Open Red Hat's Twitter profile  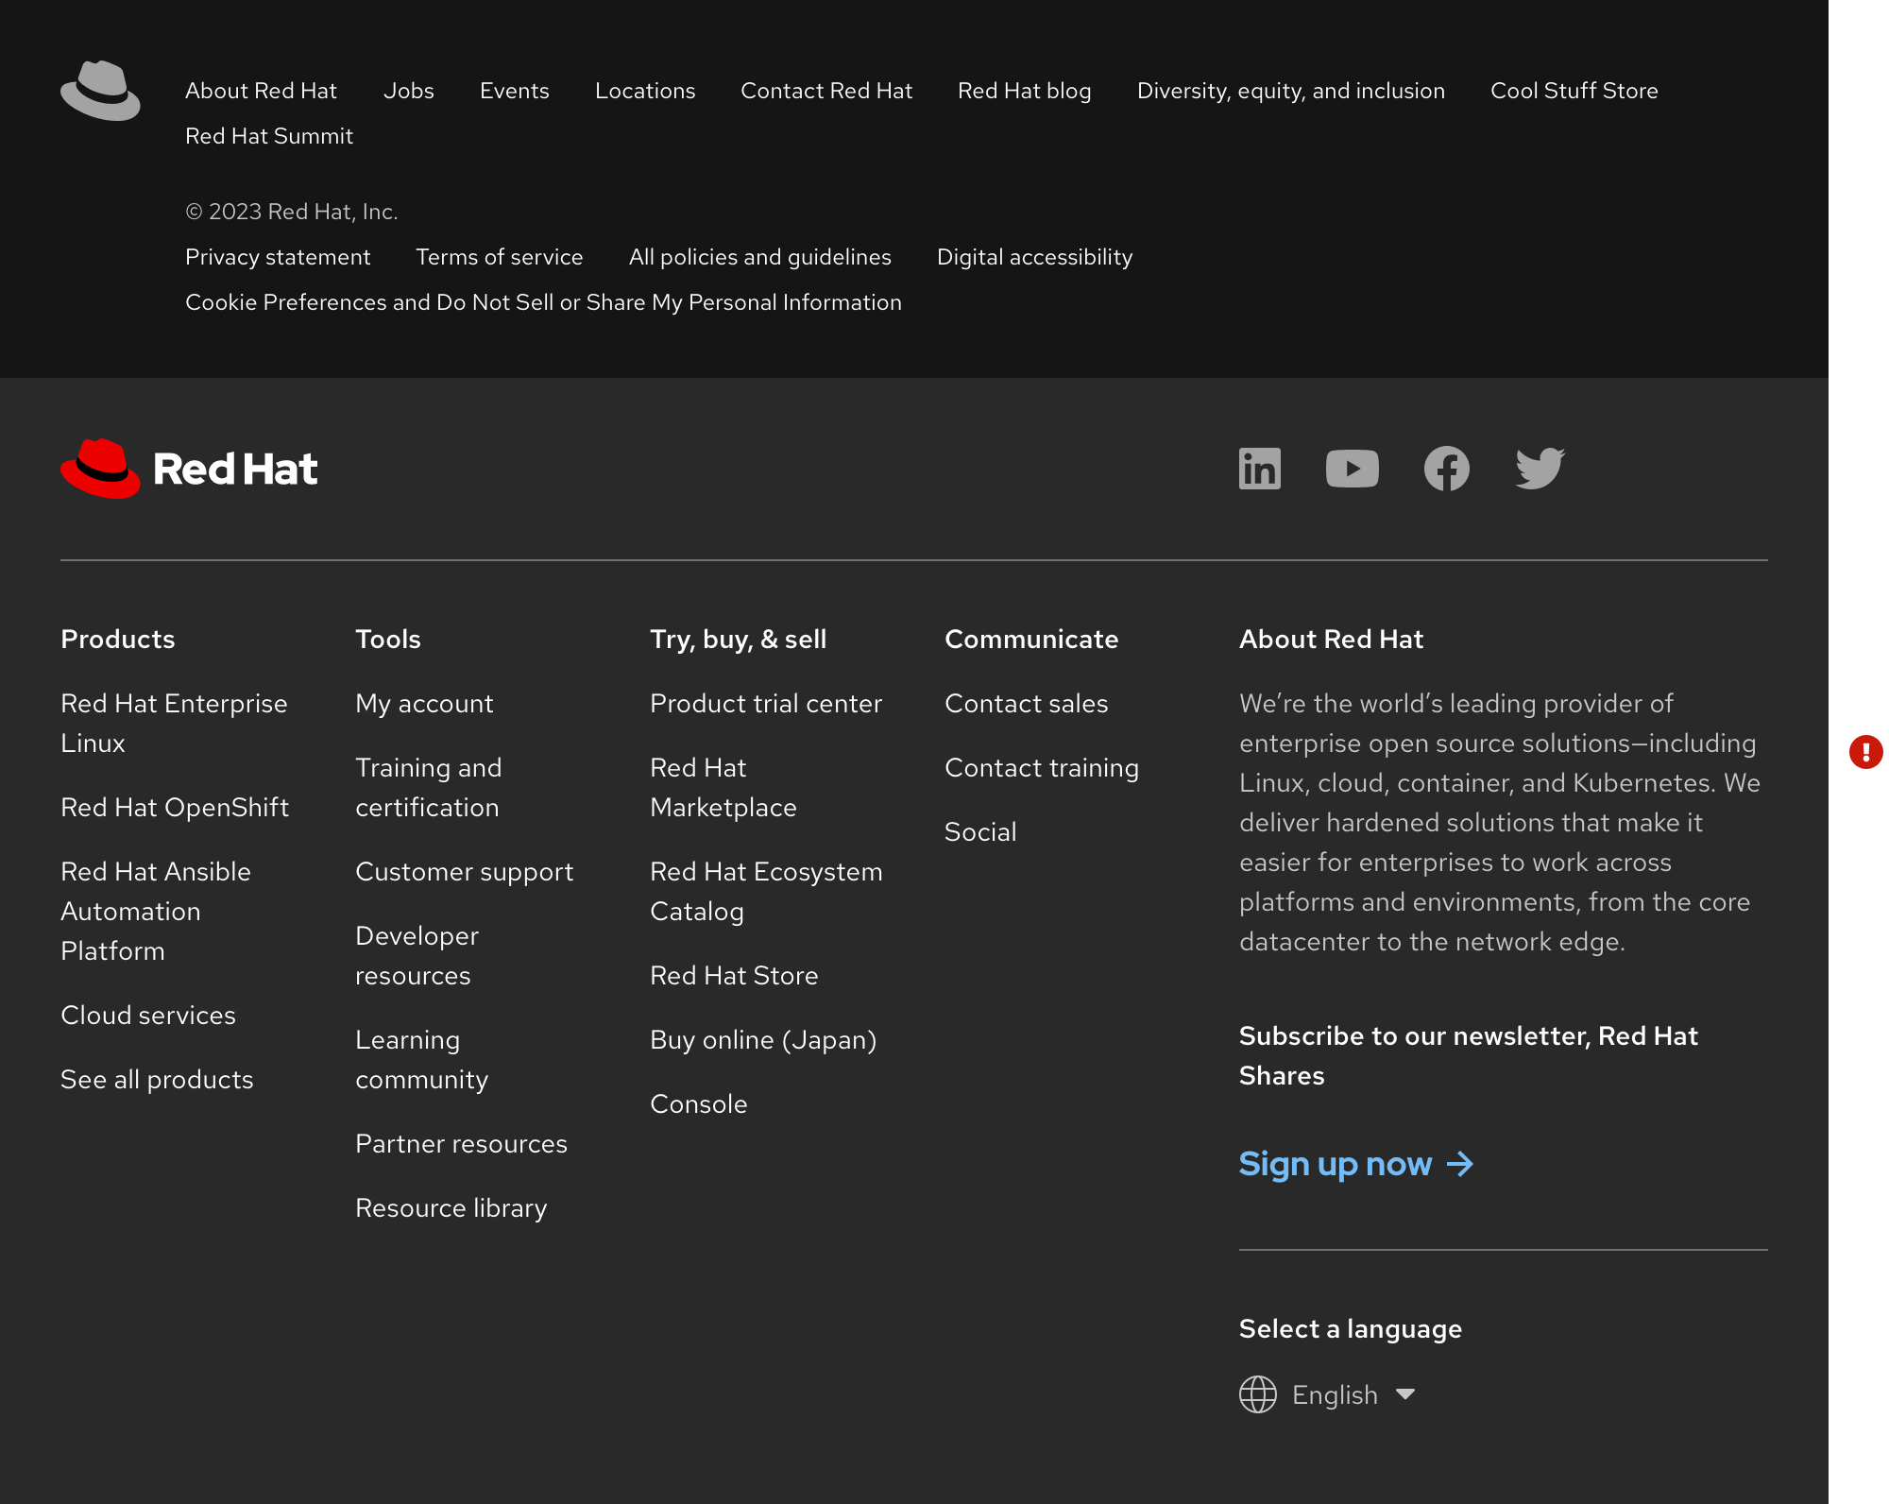1540,468
